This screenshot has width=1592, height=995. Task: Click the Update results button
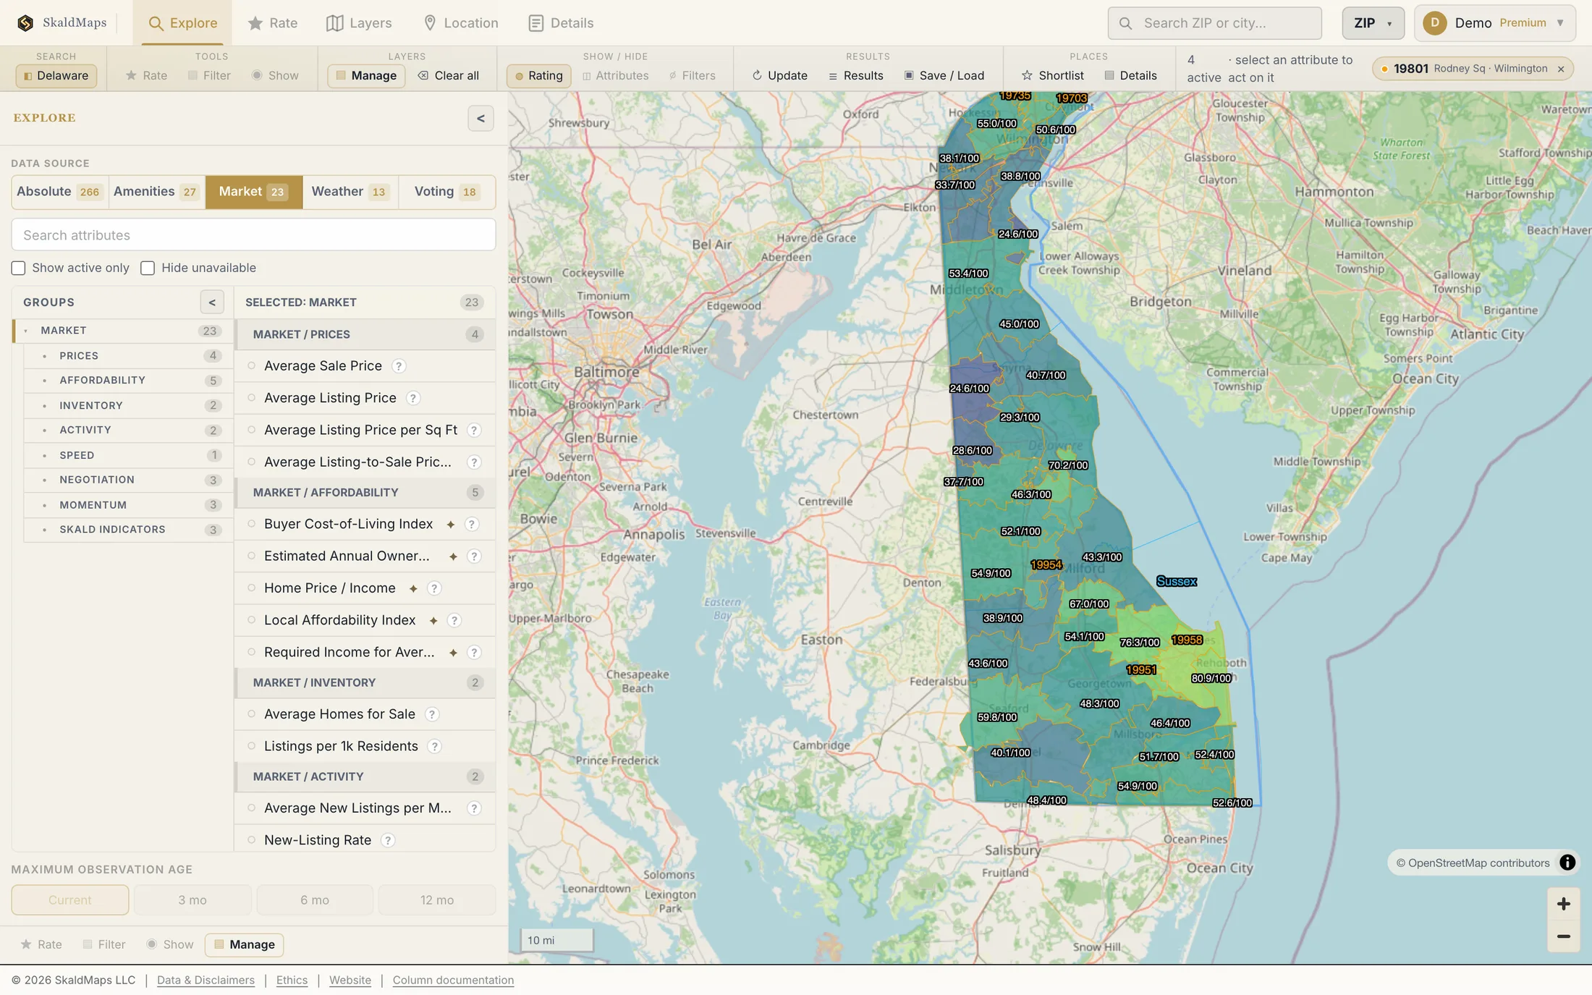coord(780,76)
